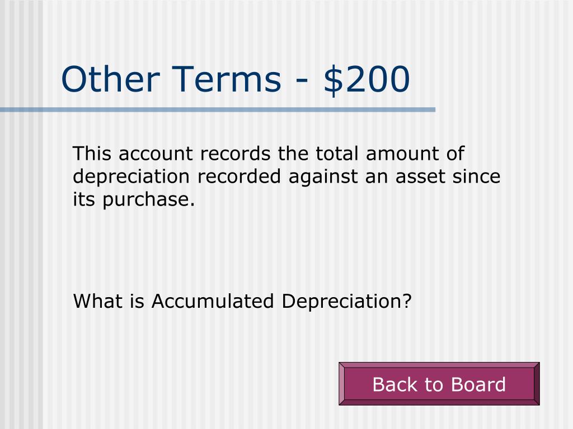
Task: Select the words "asset since" in the clue
Action: tap(448, 176)
